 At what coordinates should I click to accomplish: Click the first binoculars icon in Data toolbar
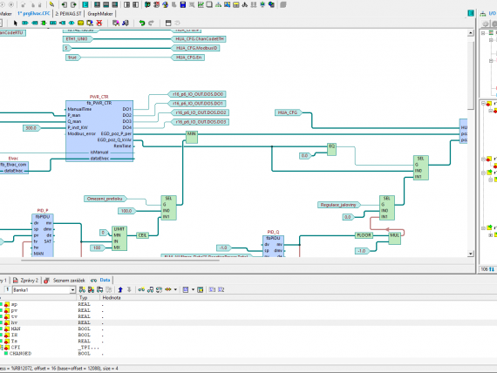tap(82, 289)
